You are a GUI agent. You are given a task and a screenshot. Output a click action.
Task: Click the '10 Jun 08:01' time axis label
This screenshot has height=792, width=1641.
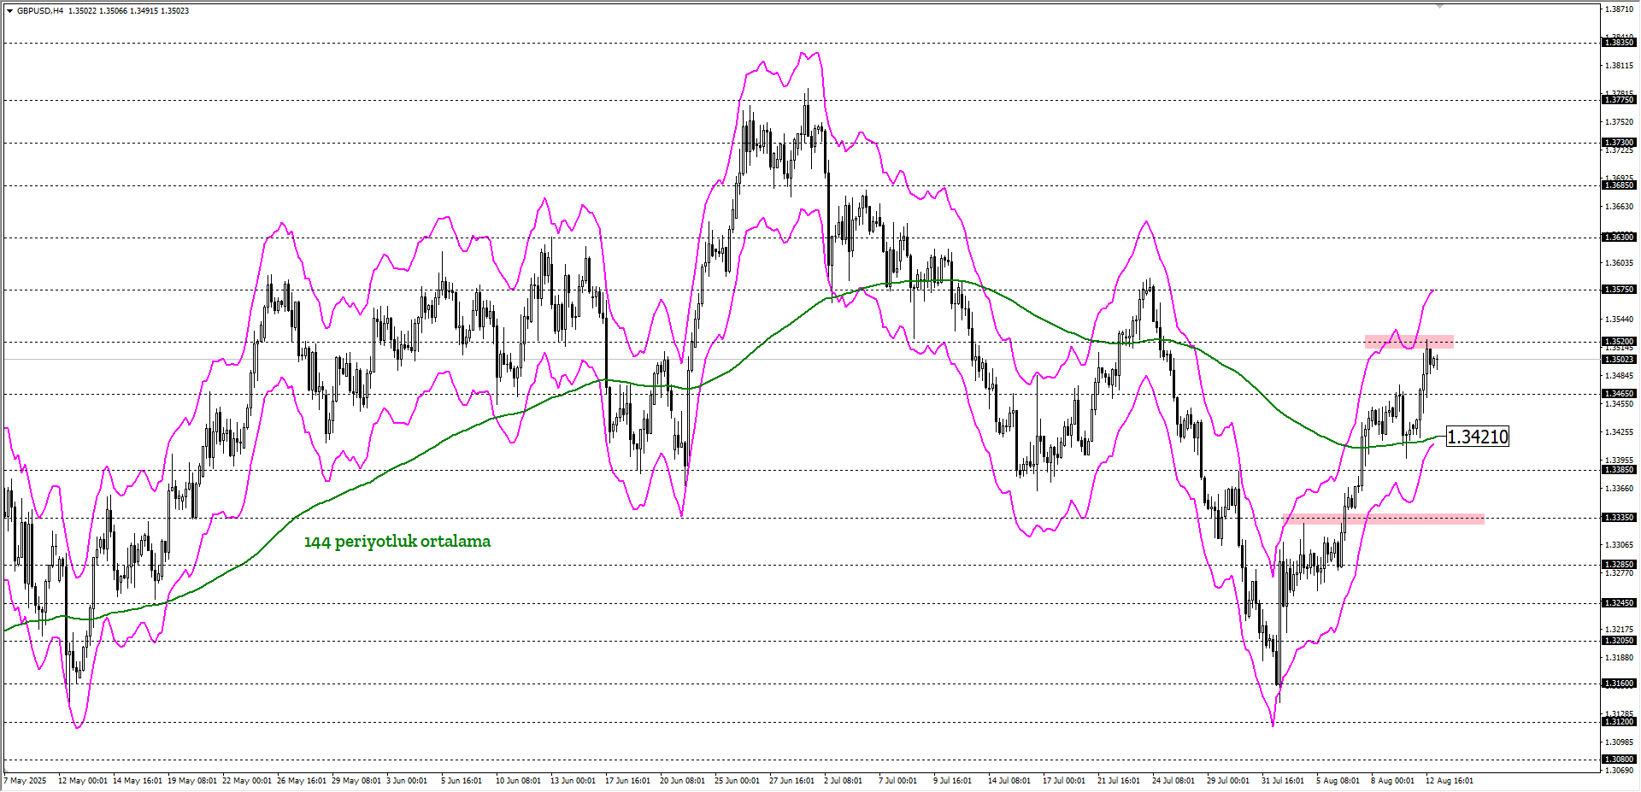click(519, 781)
